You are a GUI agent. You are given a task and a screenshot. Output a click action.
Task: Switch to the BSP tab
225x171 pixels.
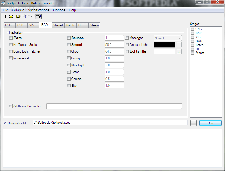pyautogui.click(x=21, y=25)
